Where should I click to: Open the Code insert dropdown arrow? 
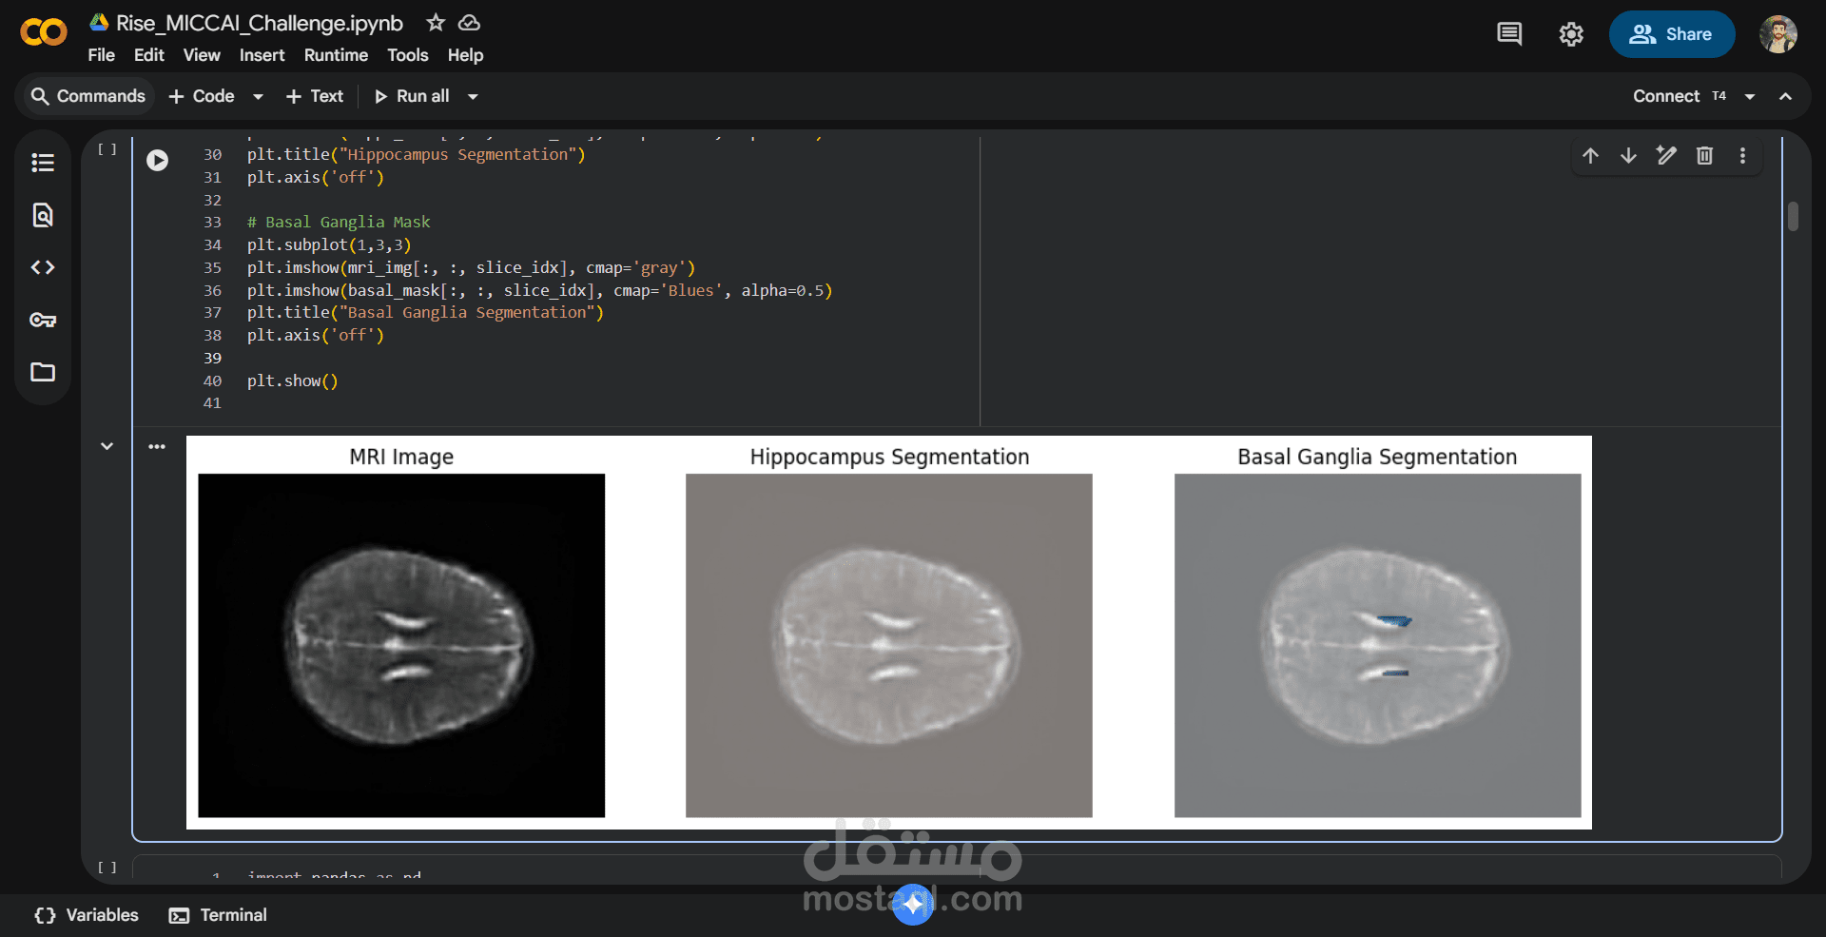[258, 96]
